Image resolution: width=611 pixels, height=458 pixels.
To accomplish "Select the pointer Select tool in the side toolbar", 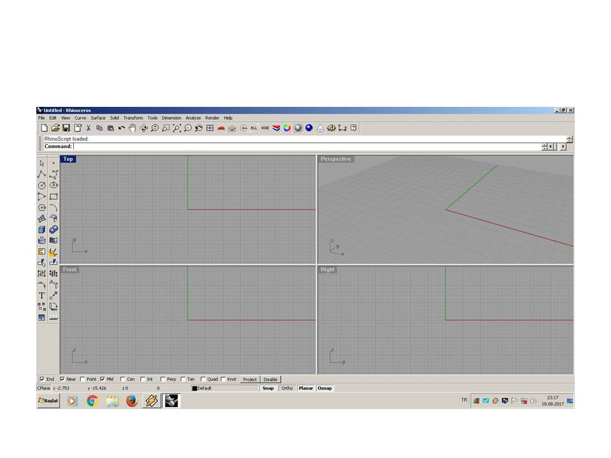I will [42, 163].
